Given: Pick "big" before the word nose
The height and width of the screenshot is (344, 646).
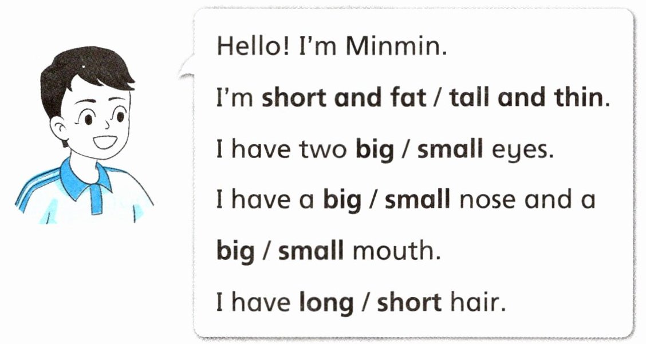Looking at the screenshot, I should (x=344, y=200).
